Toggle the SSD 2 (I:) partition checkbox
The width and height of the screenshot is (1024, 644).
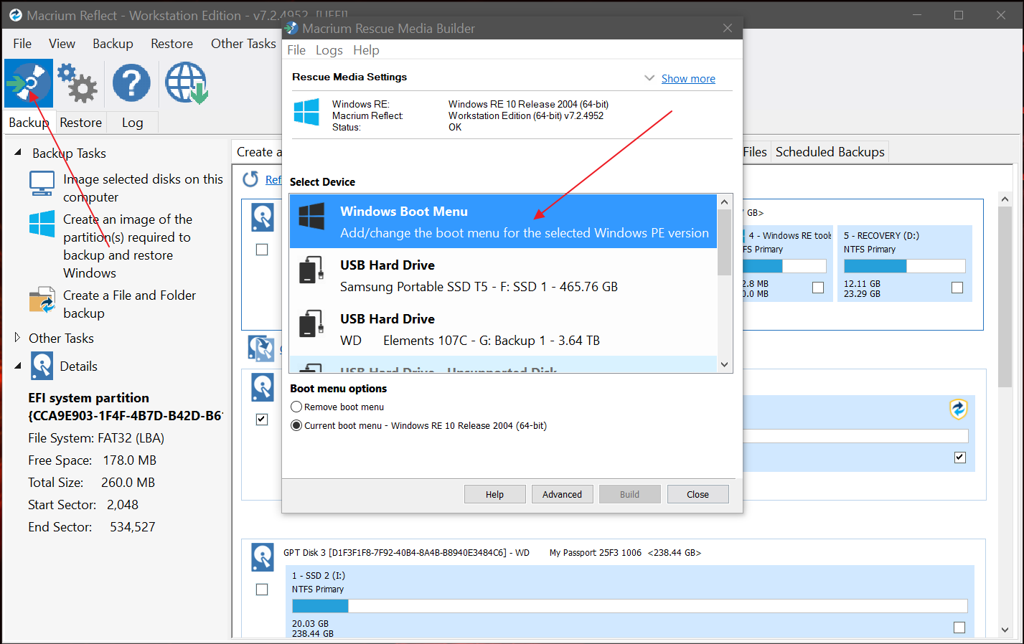point(959,628)
